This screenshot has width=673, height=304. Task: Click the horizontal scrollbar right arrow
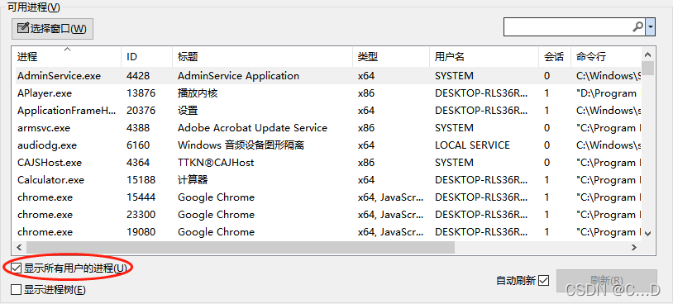[x=634, y=247]
